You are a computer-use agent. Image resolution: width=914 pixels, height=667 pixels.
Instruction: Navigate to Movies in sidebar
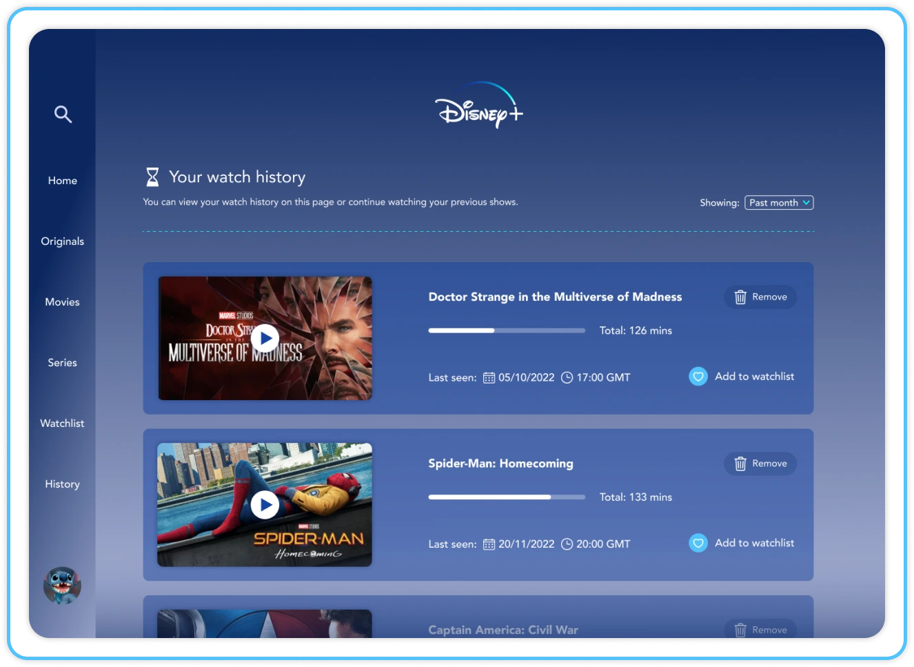tap(63, 302)
